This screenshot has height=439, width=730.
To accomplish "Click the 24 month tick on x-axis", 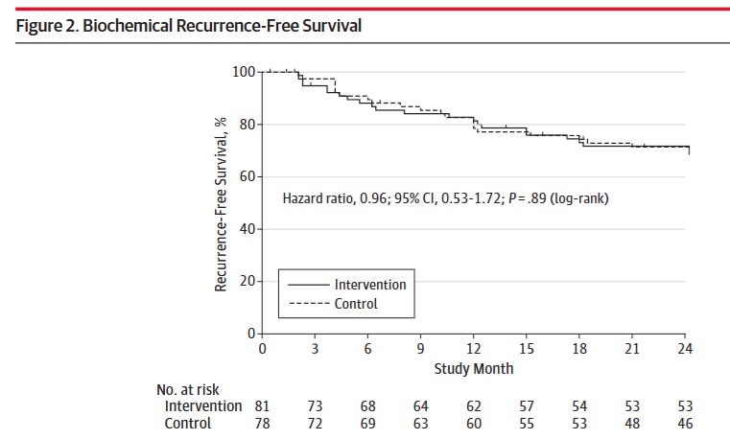I will [685, 349].
